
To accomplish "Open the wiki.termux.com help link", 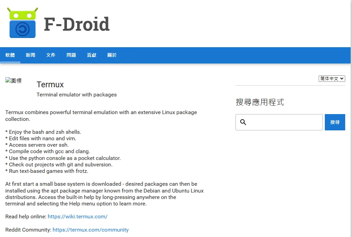I will click(x=78, y=217).
